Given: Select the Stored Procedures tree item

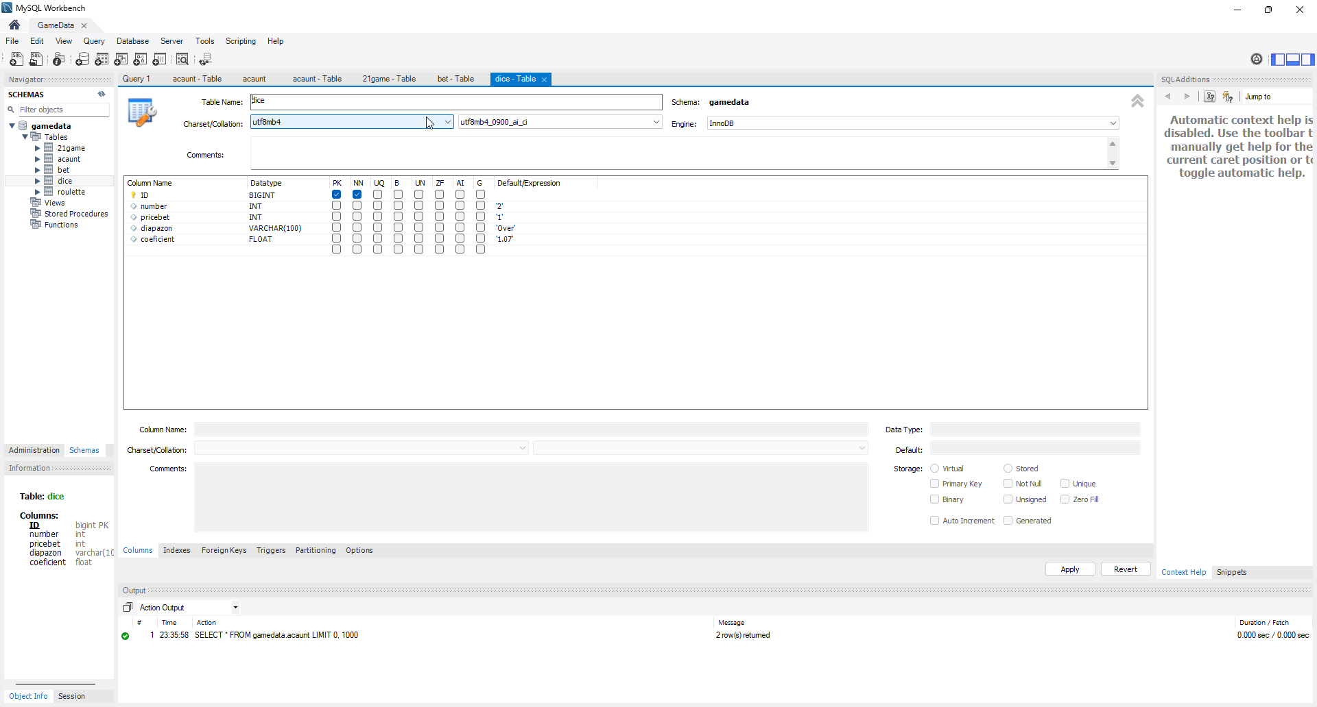Looking at the screenshot, I should point(76,214).
